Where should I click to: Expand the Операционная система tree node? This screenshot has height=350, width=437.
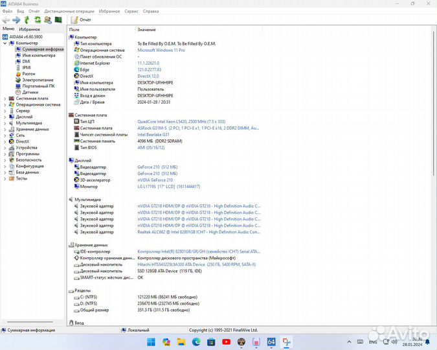pos(5,104)
